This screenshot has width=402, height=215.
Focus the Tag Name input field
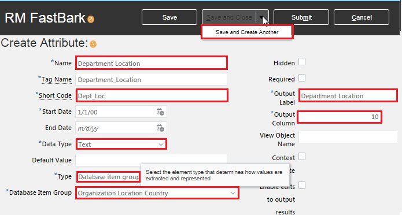[152, 79]
